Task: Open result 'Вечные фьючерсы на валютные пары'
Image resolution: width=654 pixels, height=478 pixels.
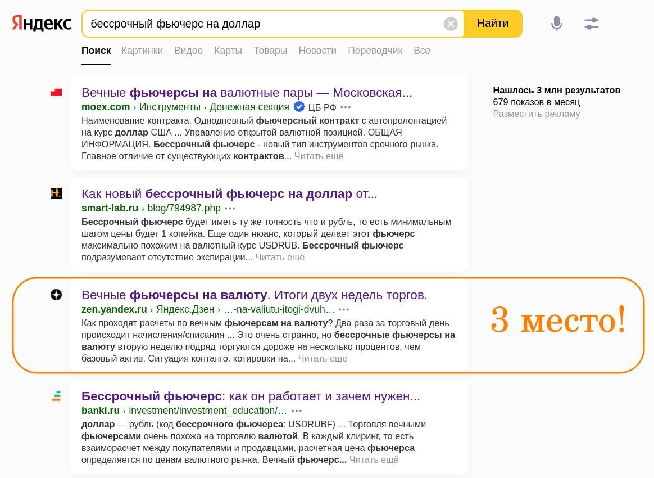Action: tap(247, 92)
